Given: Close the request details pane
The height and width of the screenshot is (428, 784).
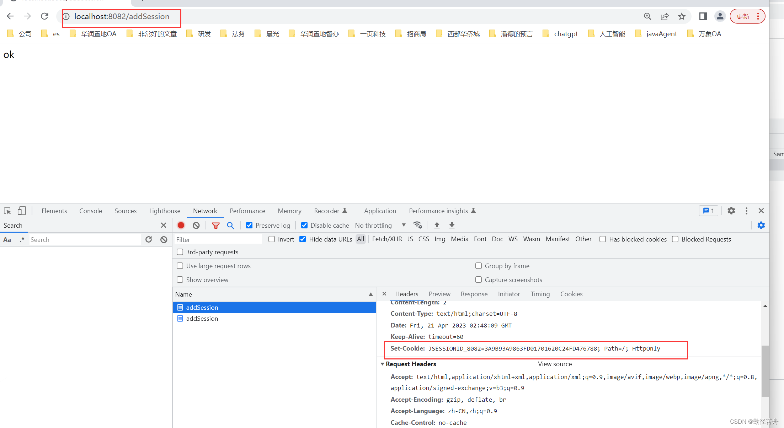Looking at the screenshot, I should (384, 294).
